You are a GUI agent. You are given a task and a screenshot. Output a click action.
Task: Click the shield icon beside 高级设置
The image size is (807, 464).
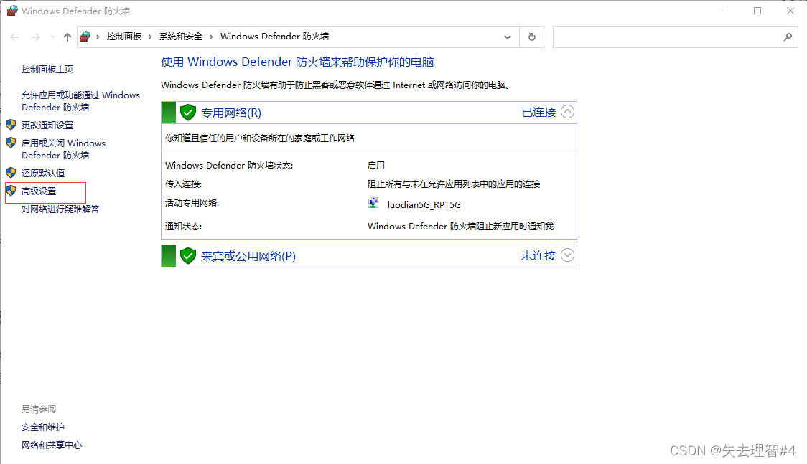tap(11, 191)
